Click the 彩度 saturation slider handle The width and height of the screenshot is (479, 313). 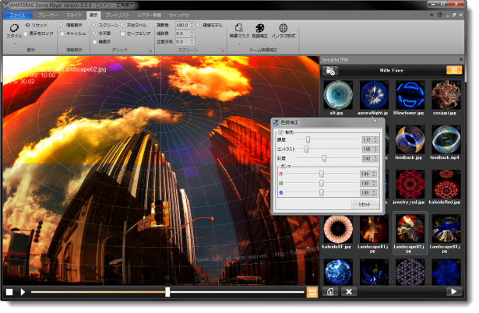point(324,158)
